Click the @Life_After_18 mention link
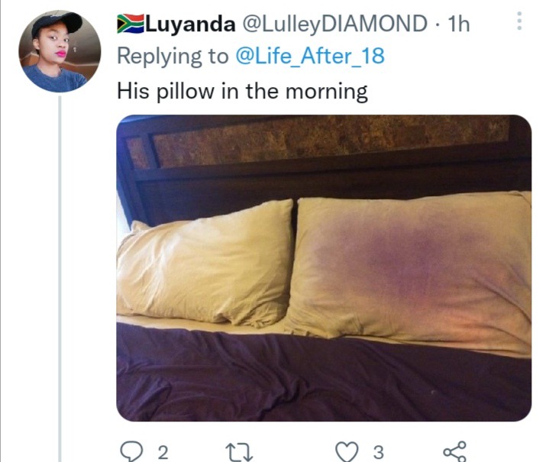 310,56
